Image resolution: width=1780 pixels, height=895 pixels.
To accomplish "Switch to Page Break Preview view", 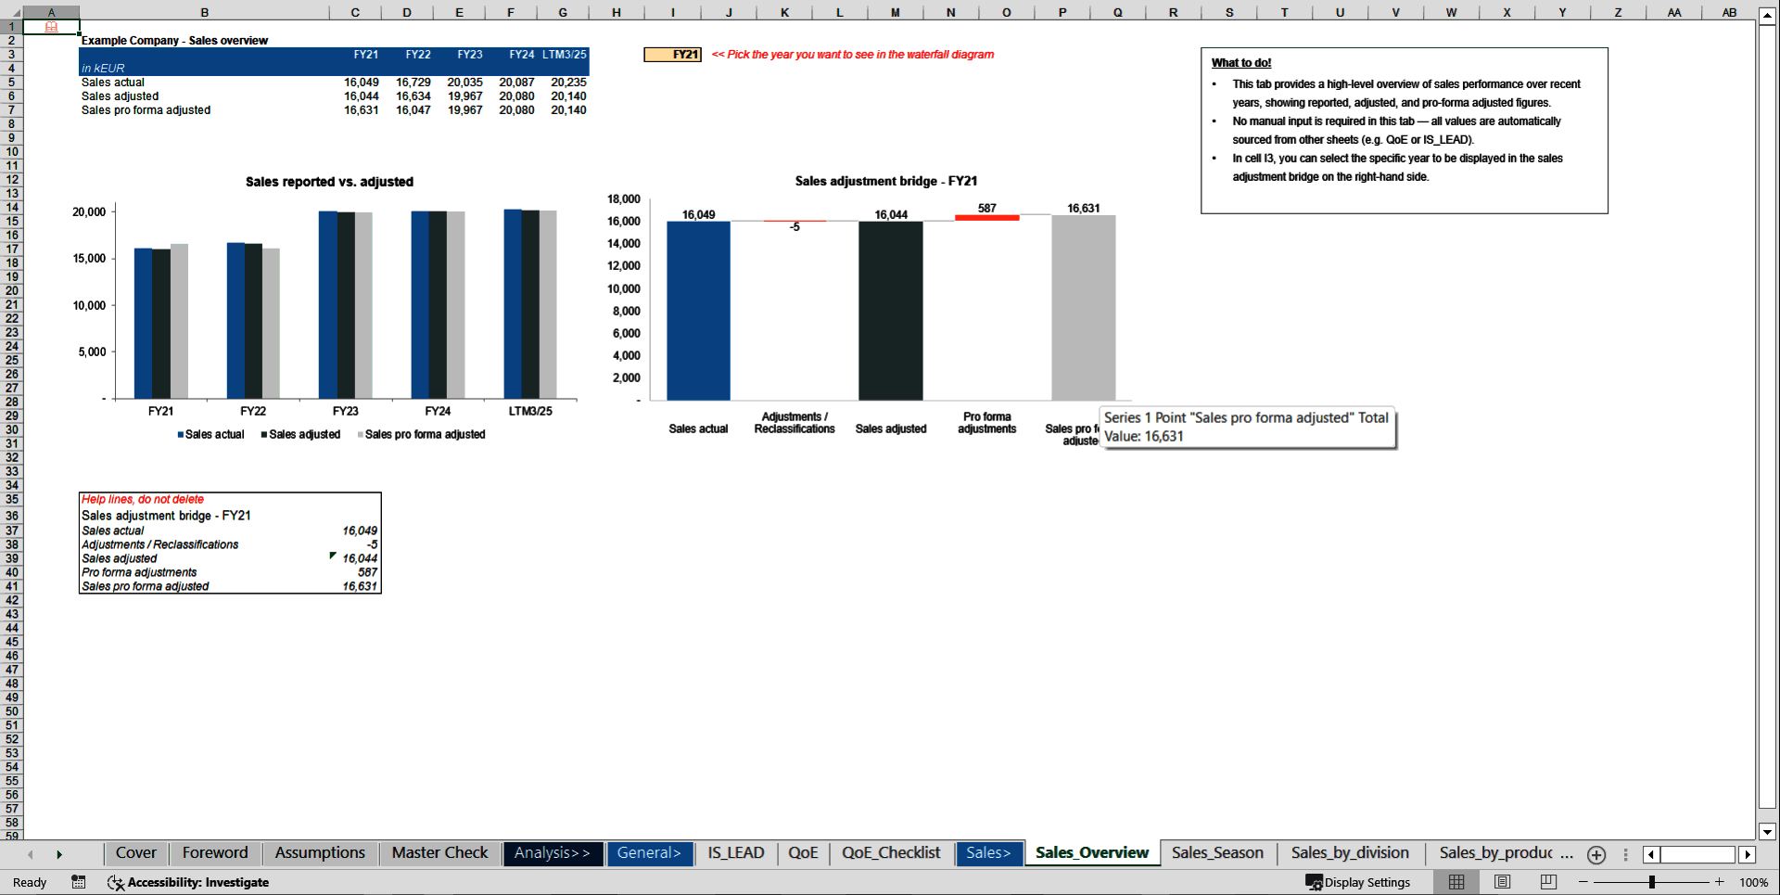I will [1546, 882].
